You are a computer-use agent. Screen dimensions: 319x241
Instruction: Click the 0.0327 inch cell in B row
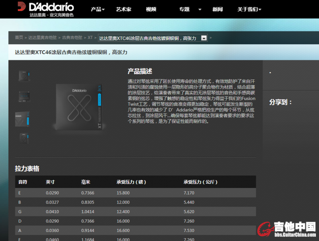pos(52,202)
